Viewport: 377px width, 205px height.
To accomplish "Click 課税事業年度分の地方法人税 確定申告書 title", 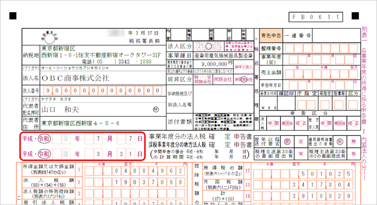I will click(x=200, y=145).
